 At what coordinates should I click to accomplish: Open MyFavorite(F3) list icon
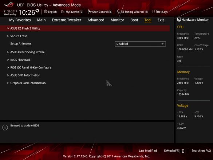coord(63,12)
